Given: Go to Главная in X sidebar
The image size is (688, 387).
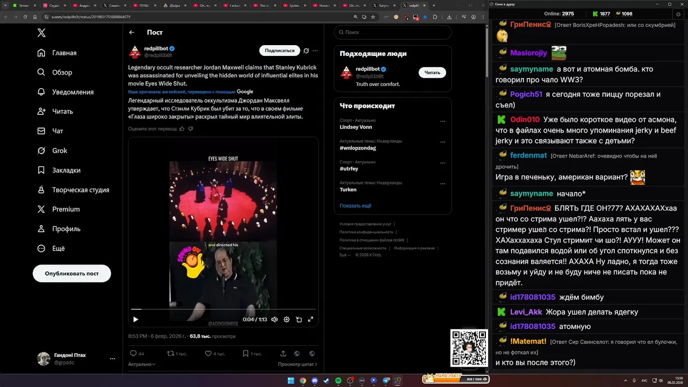Looking at the screenshot, I should 57,53.
